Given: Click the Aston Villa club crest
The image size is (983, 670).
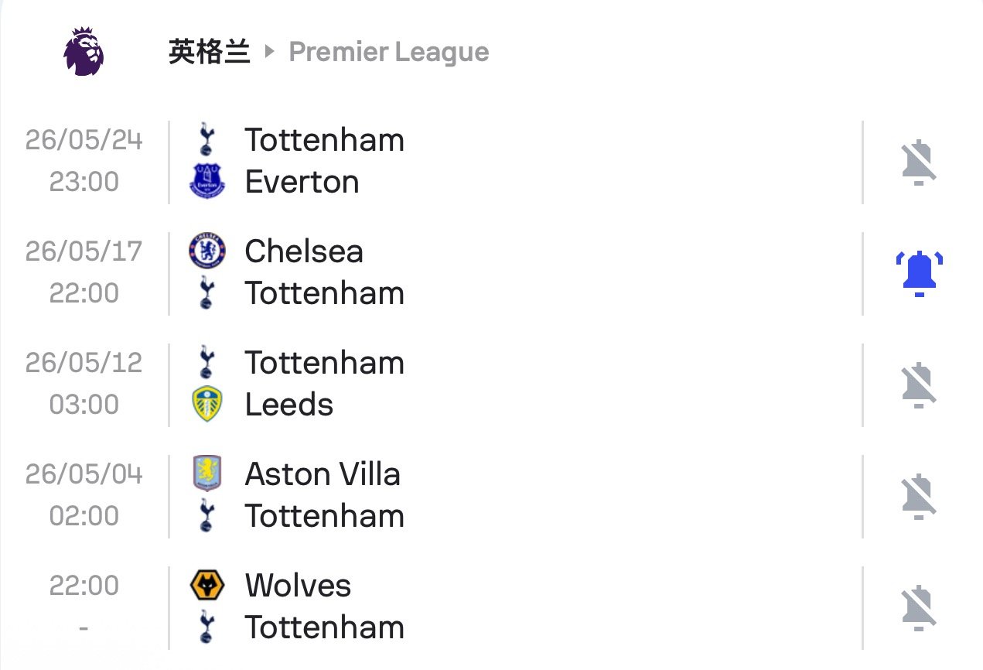Looking at the screenshot, I should click(206, 473).
